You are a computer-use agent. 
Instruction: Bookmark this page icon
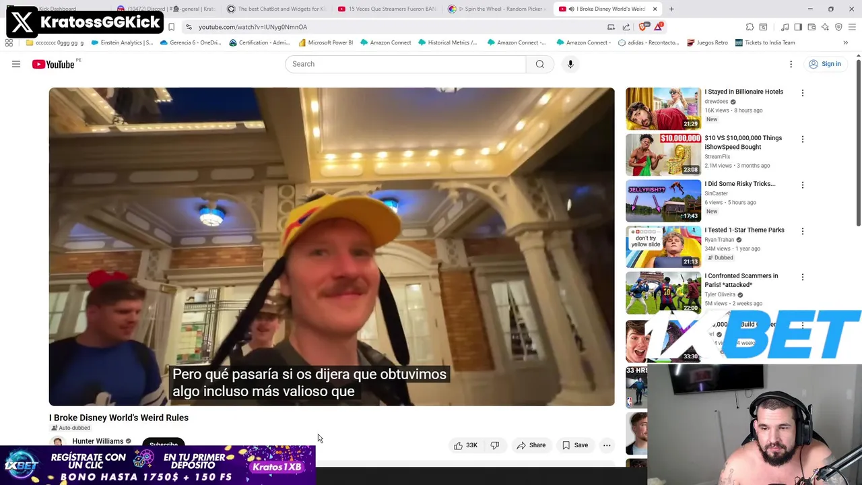(171, 27)
